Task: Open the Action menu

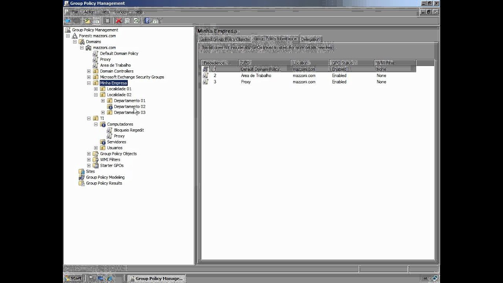Action: point(89,12)
